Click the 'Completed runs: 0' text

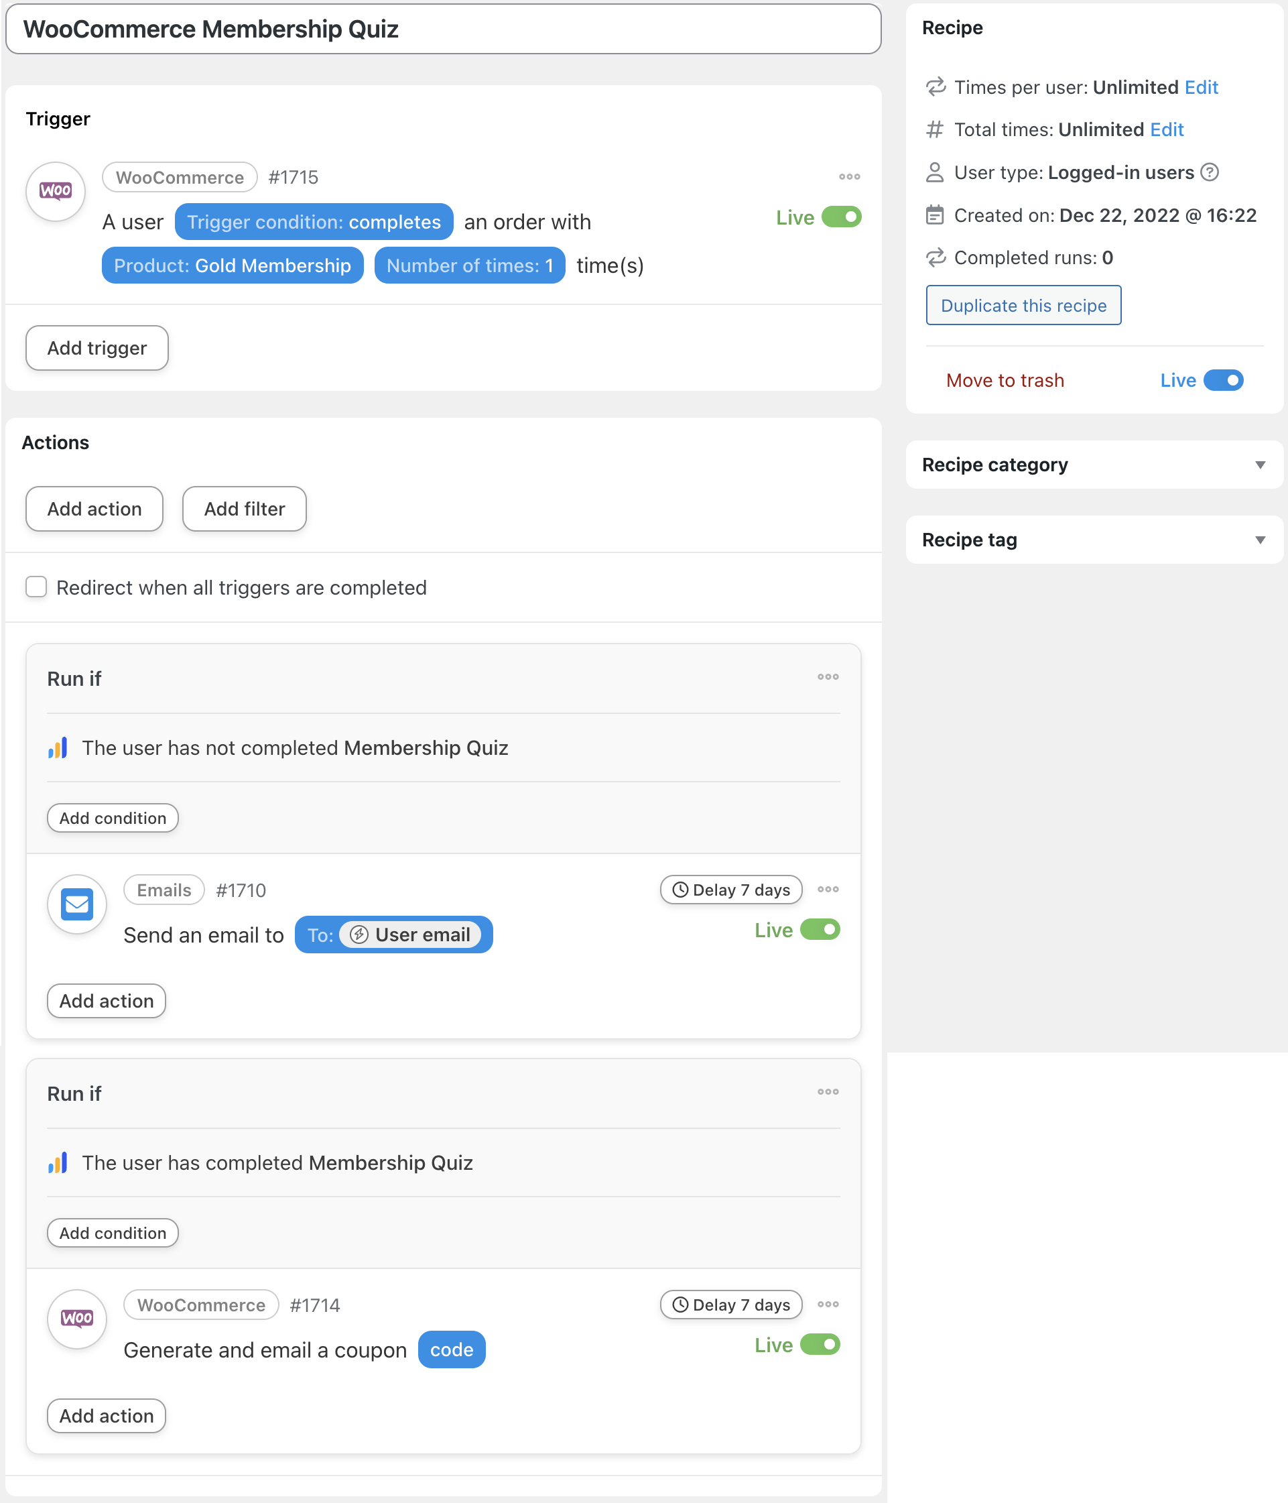point(1033,257)
